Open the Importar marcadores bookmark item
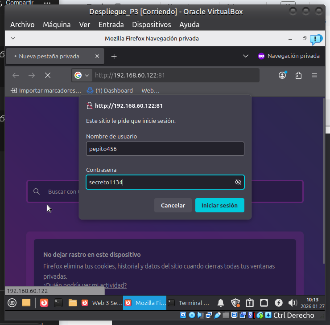This screenshot has width=330, height=325. 46,90
